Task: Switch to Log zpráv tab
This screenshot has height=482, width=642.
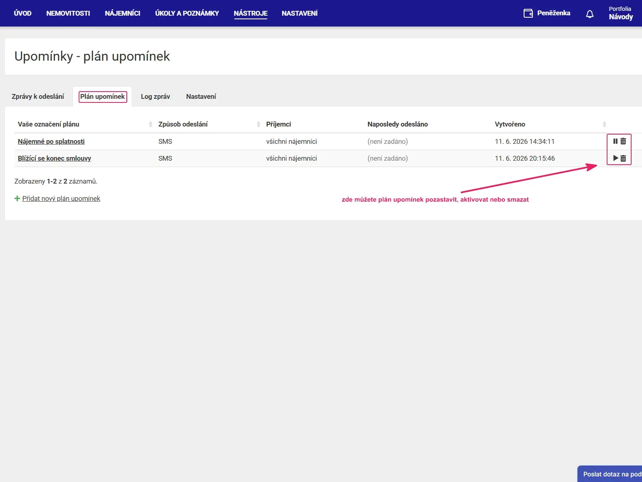Action: click(155, 96)
